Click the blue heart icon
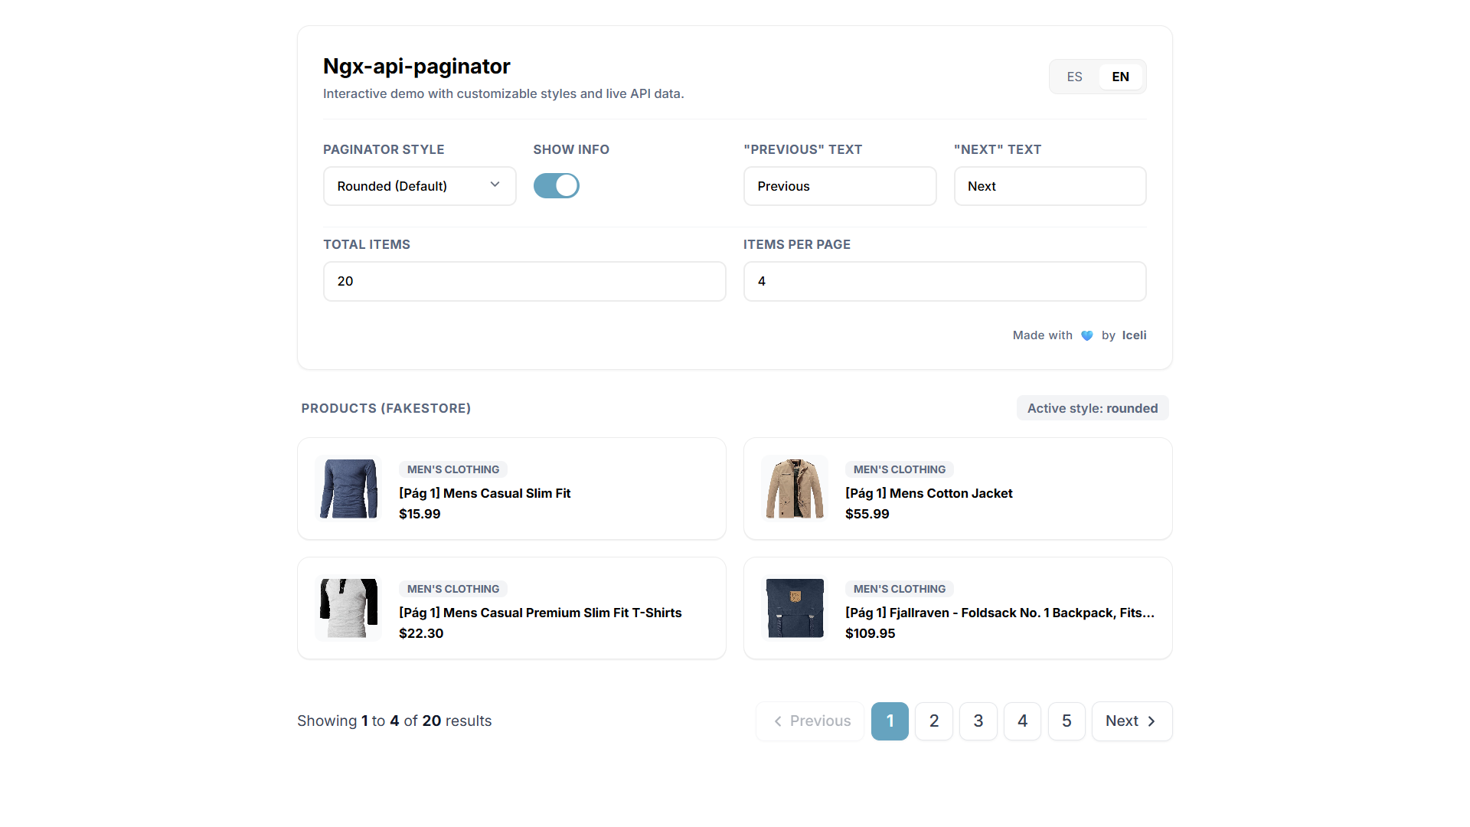The height and width of the screenshot is (827, 1470). click(1087, 335)
